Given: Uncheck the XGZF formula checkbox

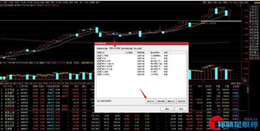Looking at the screenshot, I should pyautogui.click(x=98, y=59).
